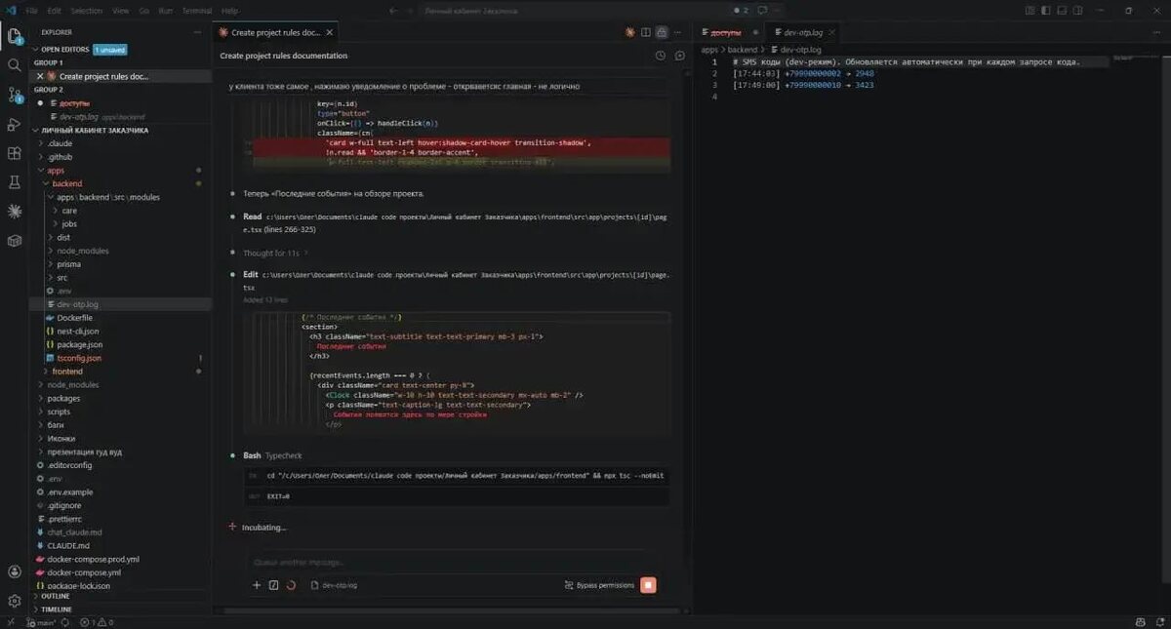Open tsconfig.json in explorer
The image size is (1171, 629).
pyautogui.click(x=121, y=358)
